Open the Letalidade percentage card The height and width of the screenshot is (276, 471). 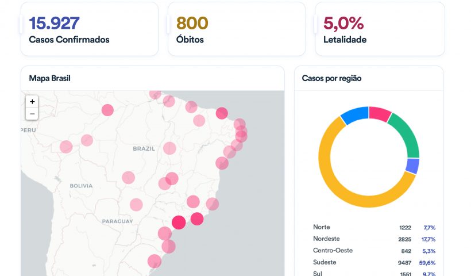click(x=380, y=29)
